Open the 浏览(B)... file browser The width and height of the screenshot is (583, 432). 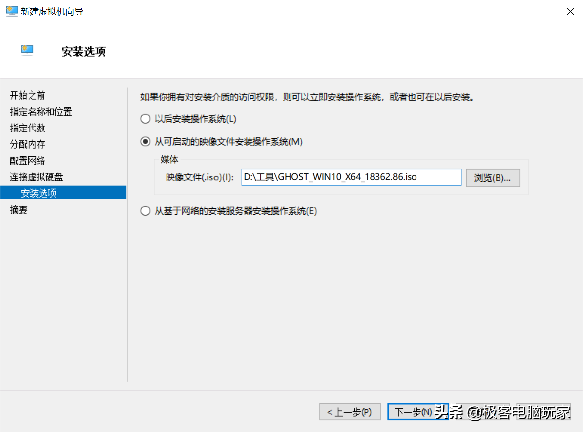[x=493, y=178]
